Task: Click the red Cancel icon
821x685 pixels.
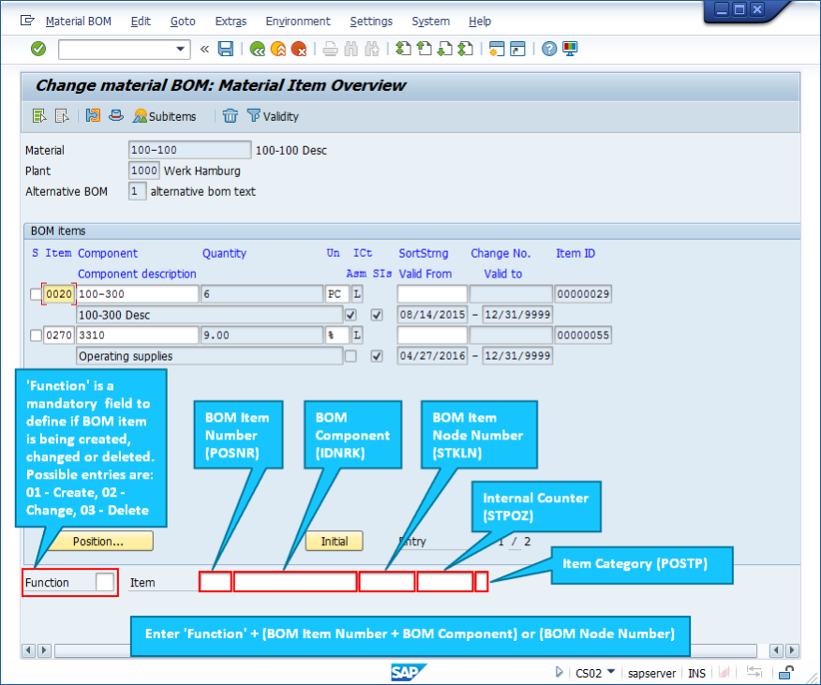Action: pyautogui.click(x=298, y=49)
